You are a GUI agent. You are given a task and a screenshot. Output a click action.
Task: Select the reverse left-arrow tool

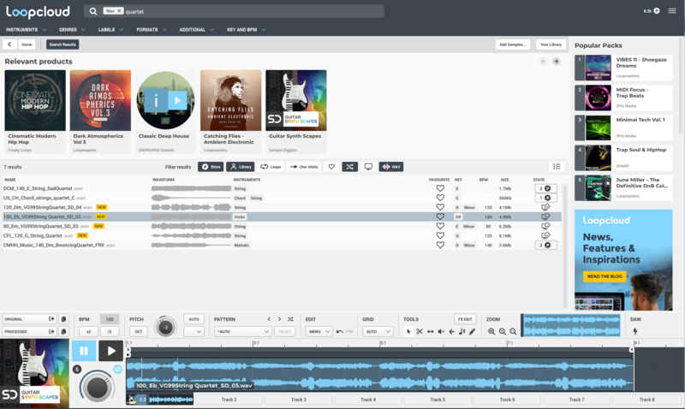452,332
